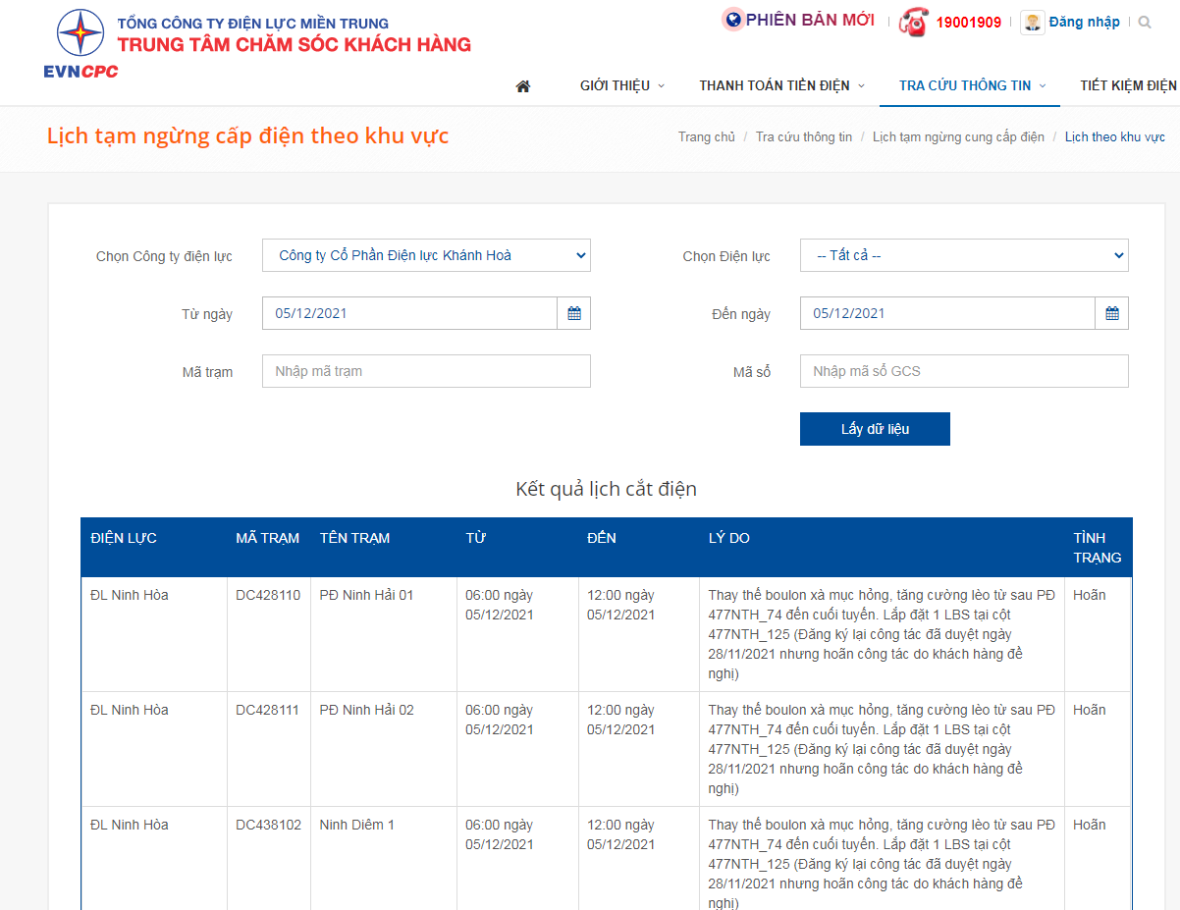Open the Chọn Điện lực dropdown
Image resolution: width=1180 pixels, height=910 pixels.
(x=964, y=255)
